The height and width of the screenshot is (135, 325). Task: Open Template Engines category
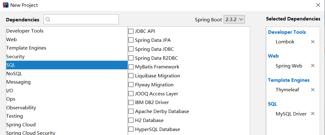coord(67,48)
